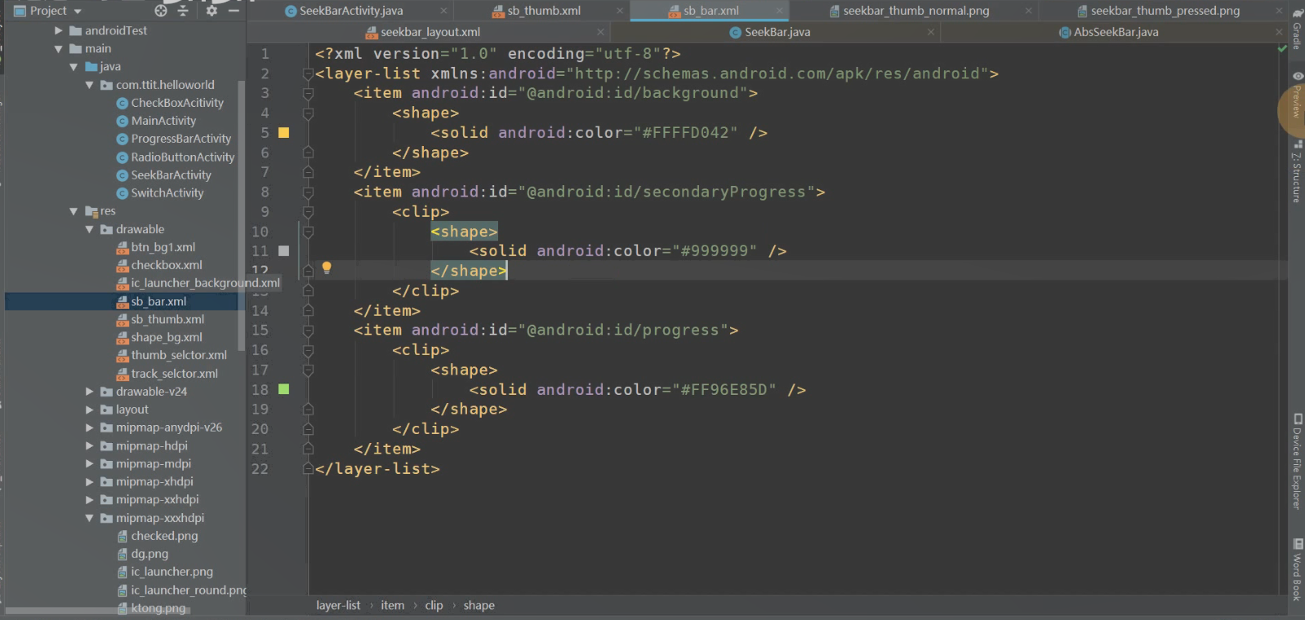Expand the drawable-v24 folder

coord(89,392)
